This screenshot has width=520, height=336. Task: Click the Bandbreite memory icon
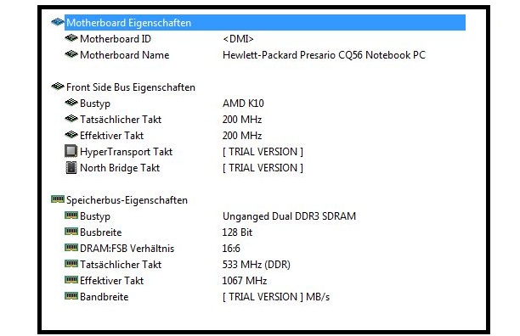tap(71, 295)
